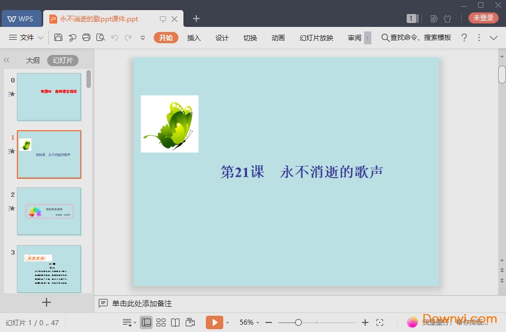Click the Undo icon

coord(114,38)
